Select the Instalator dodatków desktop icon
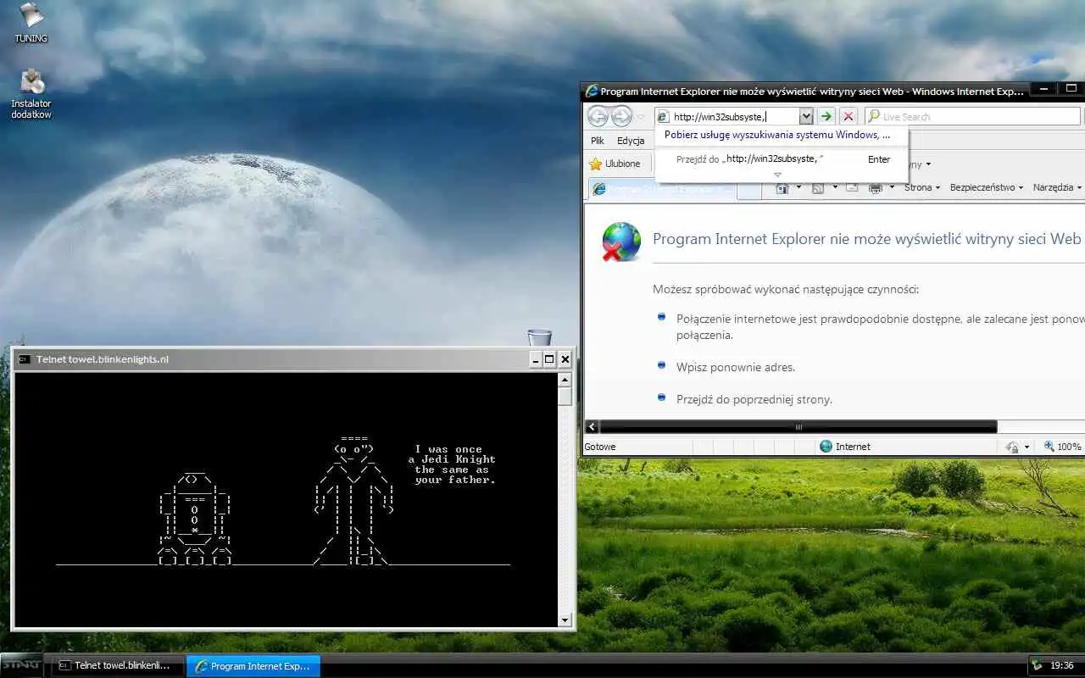Viewport: 1085px width, 678px height. tap(31, 93)
